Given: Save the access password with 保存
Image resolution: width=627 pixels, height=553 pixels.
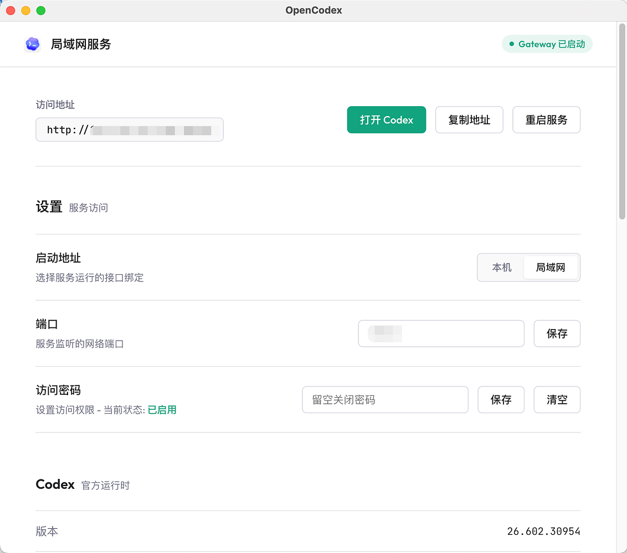Looking at the screenshot, I should pos(501,400).
